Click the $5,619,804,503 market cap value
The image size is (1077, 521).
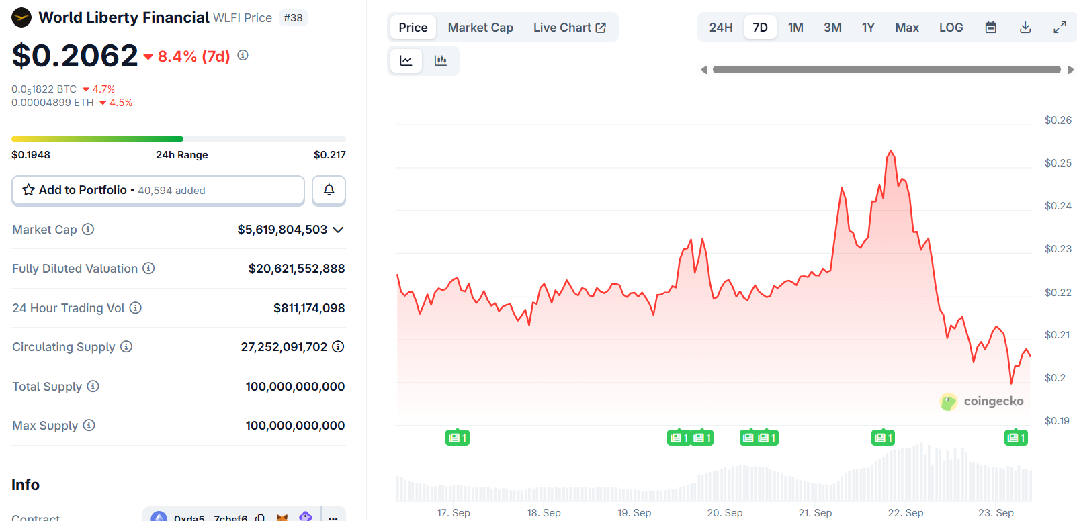282,230
